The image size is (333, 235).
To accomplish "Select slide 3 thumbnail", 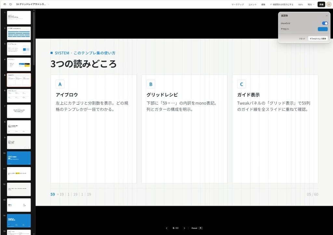I will (19, 49).
